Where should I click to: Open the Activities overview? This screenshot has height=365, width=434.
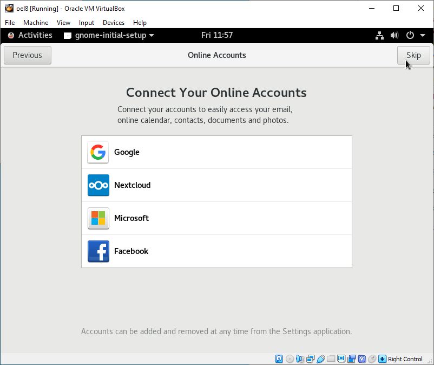point(35,35)
